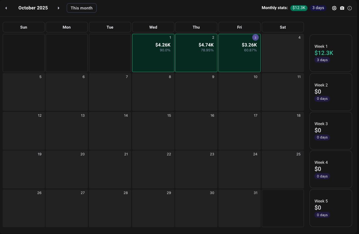Click the Fri column header
Viewport: 359px width, 234px height.
(240, 27)
